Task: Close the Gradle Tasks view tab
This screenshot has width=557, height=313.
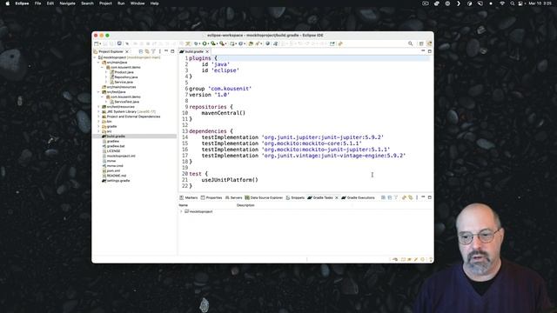Action: point(337,197)
